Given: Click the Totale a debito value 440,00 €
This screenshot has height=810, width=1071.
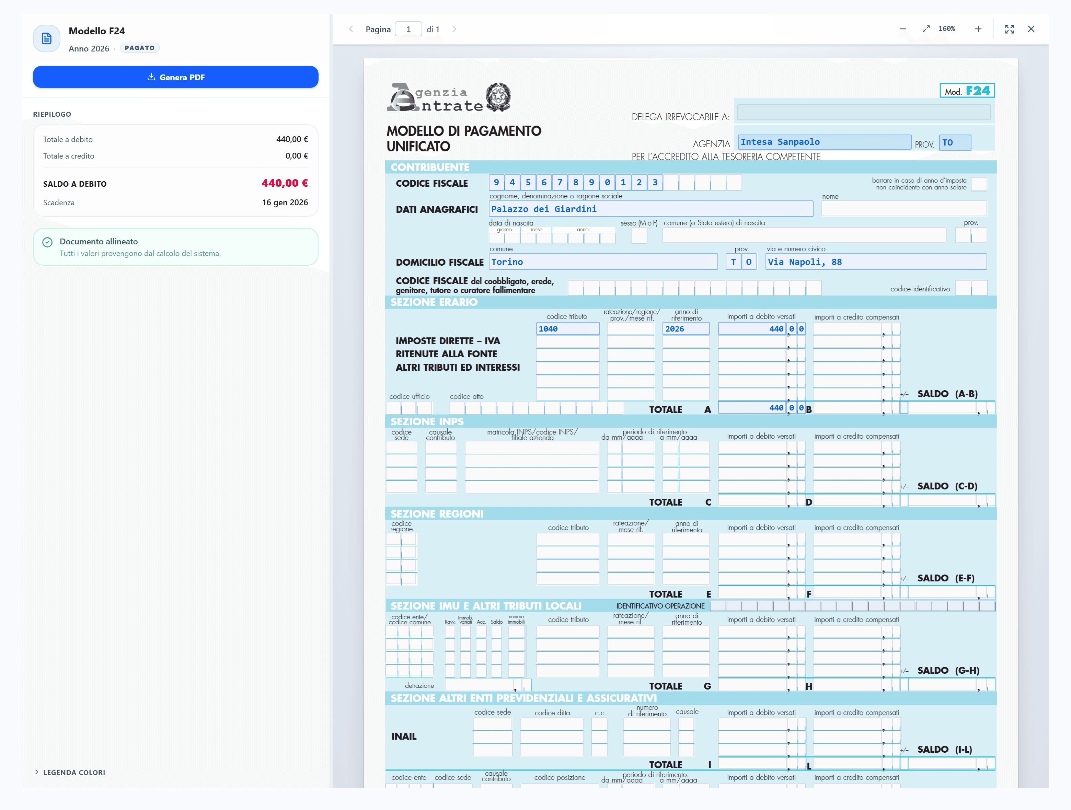Looking at the screenshot, I should coord(292,139).
